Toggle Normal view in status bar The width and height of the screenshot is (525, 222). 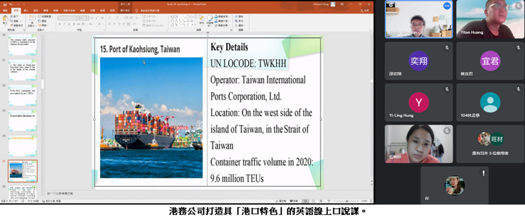click(x=305, y=201)
